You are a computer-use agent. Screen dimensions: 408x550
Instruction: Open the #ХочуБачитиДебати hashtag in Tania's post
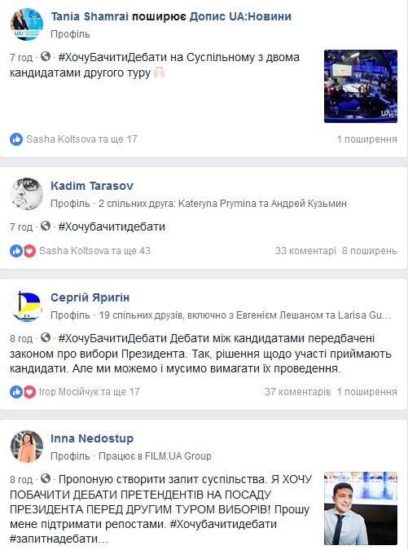coord(112,57)
